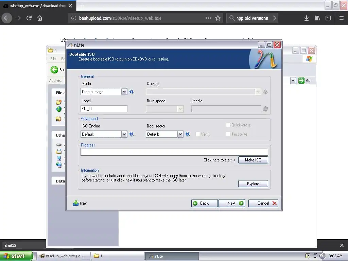Open the browser downloads panel

pyautogui.click(x=307, y=18)
